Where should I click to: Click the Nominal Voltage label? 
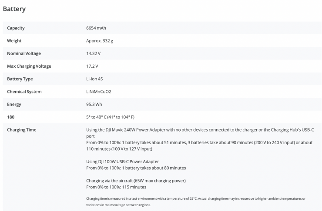[24, 53]
